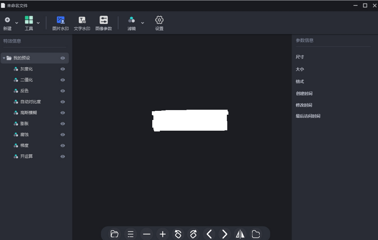Toggle 自动对比度 visibility

click(x=63, y=102)
